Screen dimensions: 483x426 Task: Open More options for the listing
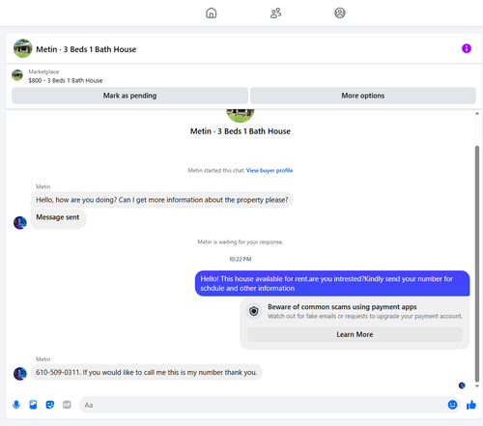pyautogui.click(x=363, y=96)
